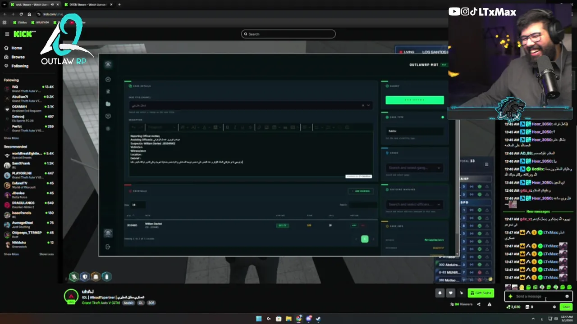
Task: Click the browser home icon
Action: pyautogui.click(x=29, y=14)
